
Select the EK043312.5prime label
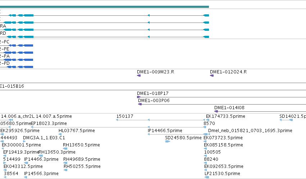(x=23, y=166)
